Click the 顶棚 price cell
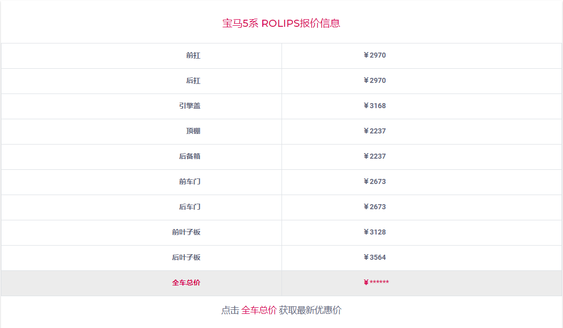This screenshot has width=563, height=328. tap(374, 131)
